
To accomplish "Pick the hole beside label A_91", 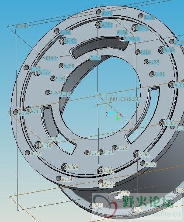I will tap(152, 74).
